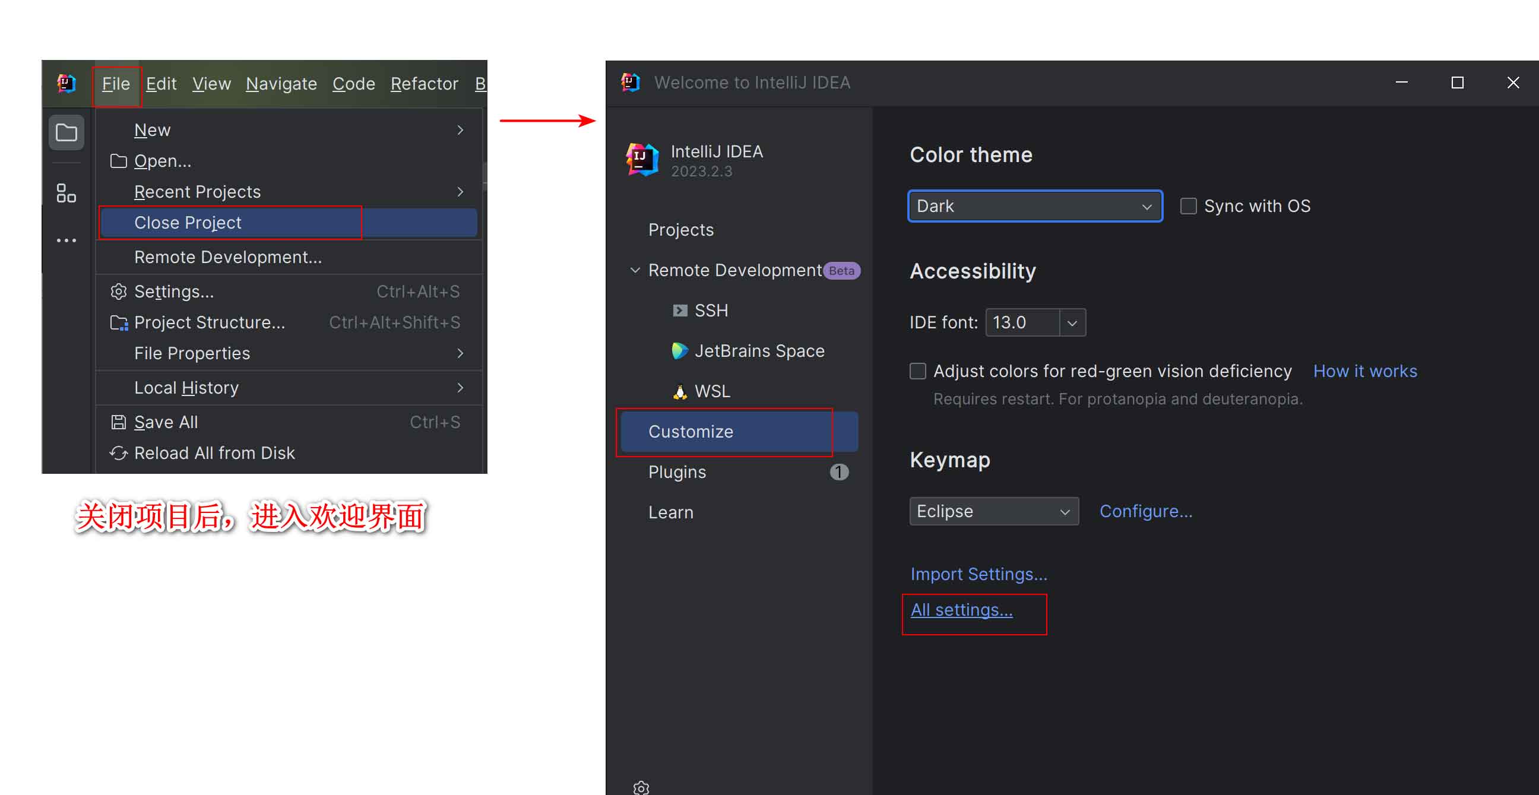The height and width of the screenshot is (795, 1539).
Task: Open the Color theme Dark dropdown
Action: [1035, 206]
